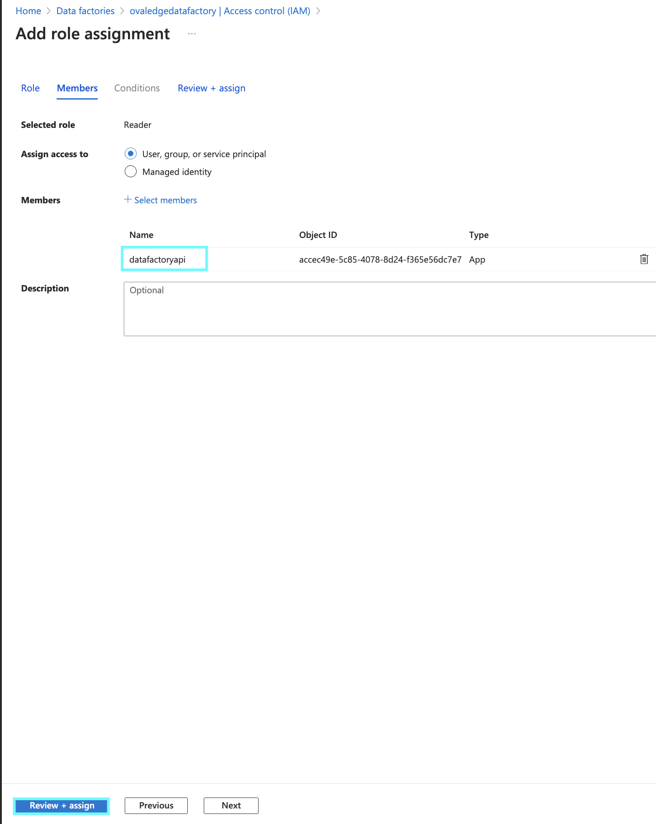Screen dimensions: 656x824
Task: Switch to the Role tab
Action: pyautogui.click(x=30, y=88)
